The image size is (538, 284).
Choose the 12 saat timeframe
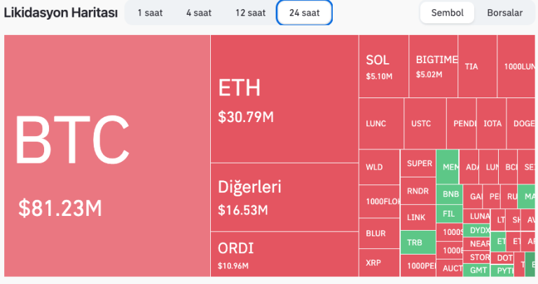tap(250, 13)
